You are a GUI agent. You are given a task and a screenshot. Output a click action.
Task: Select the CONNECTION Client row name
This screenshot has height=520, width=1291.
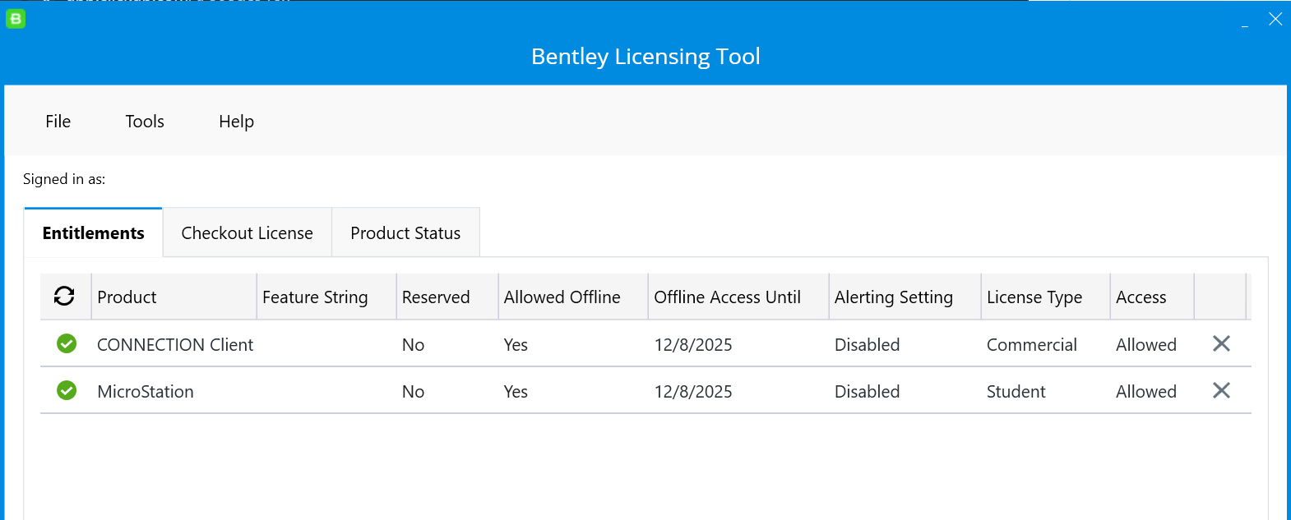click(x=175, y=345)
